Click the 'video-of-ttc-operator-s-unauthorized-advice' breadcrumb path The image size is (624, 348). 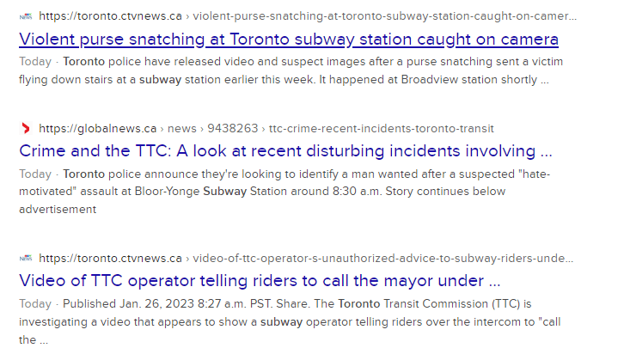click(382, 259)
